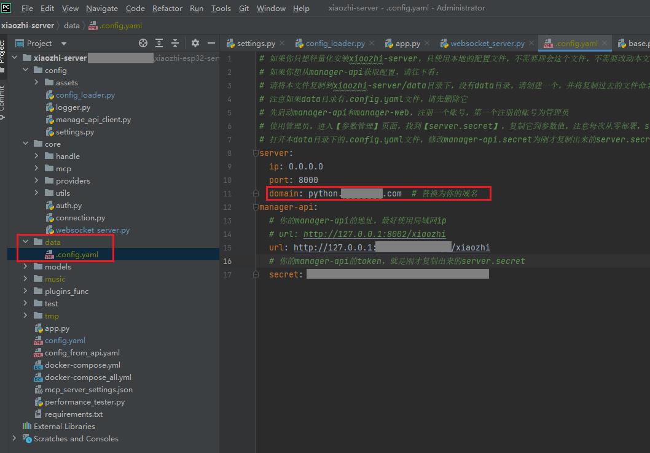Click the Python icon beside manage_api_client.py
The height and width of the screenshot is (453, 650).
[x=49, y=119]
